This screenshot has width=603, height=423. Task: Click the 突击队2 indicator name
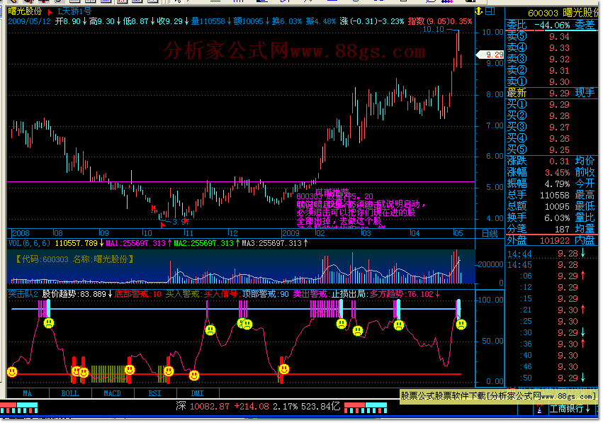pyautogui.click(x=23, y=294)
